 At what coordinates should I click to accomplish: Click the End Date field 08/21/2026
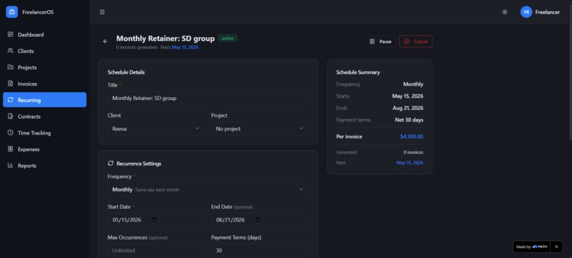pyautogui.click(x=260, y=220)
